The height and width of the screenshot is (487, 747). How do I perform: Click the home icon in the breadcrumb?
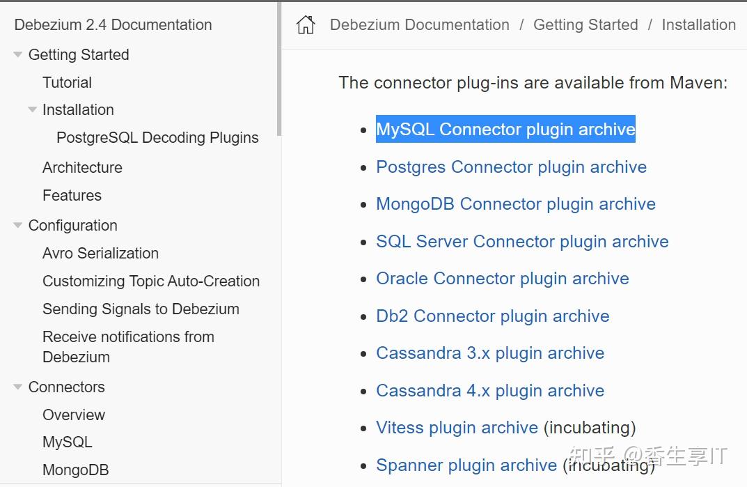coord(306,24)
